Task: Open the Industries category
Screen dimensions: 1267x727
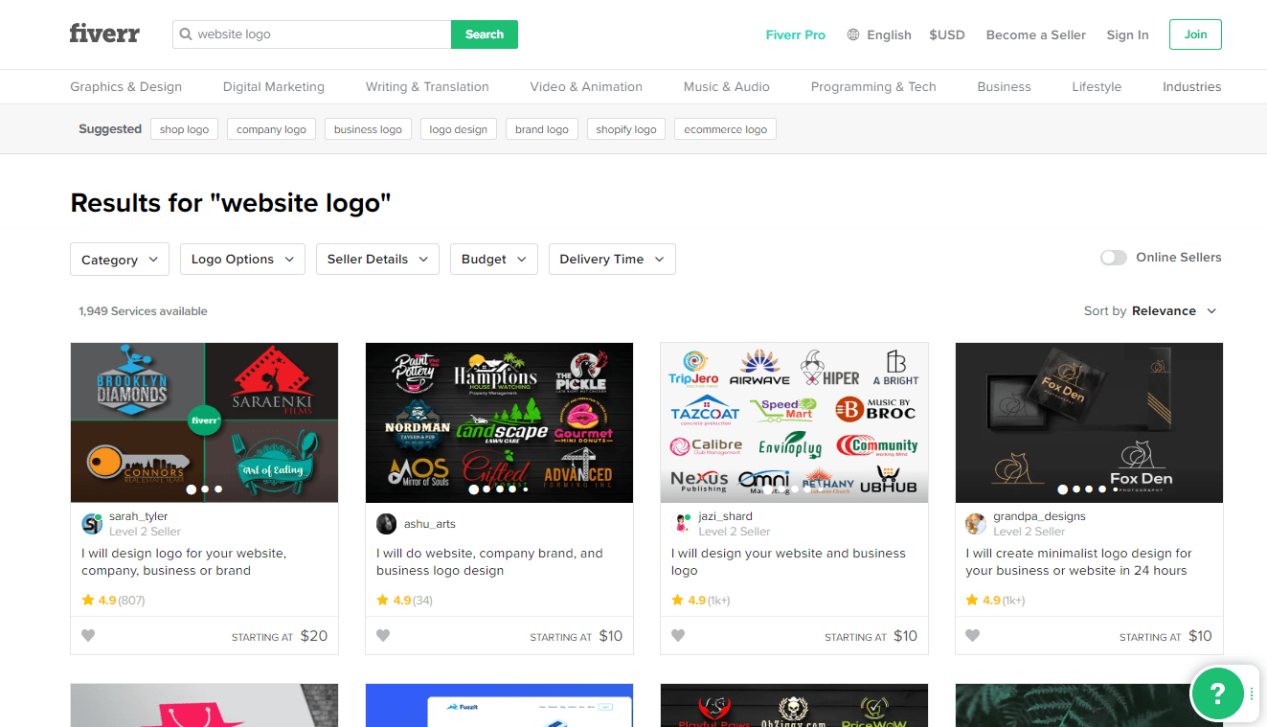Action: click(1191, 86)
